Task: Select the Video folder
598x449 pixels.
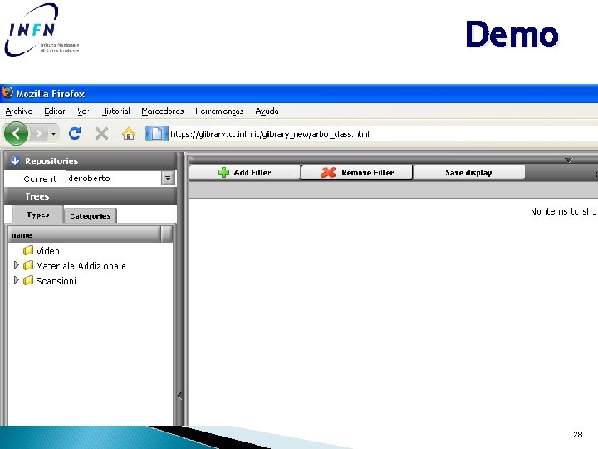Action: coord(47,251)
